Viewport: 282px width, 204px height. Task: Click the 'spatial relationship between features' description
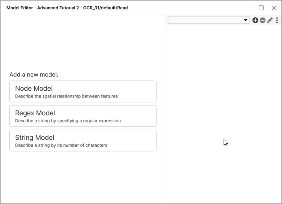tap(66, 96)
